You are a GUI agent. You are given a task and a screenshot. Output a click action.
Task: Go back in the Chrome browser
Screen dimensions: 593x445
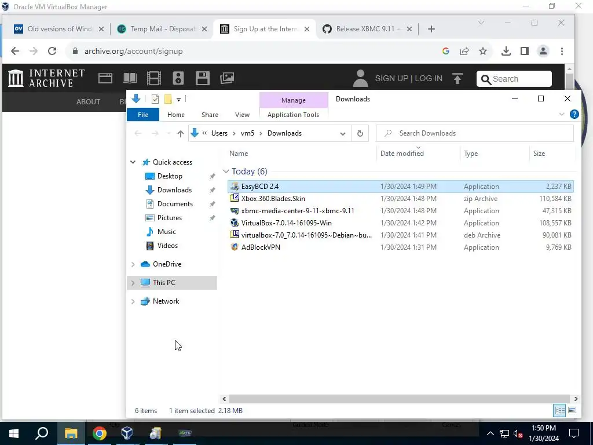[14, 51]
